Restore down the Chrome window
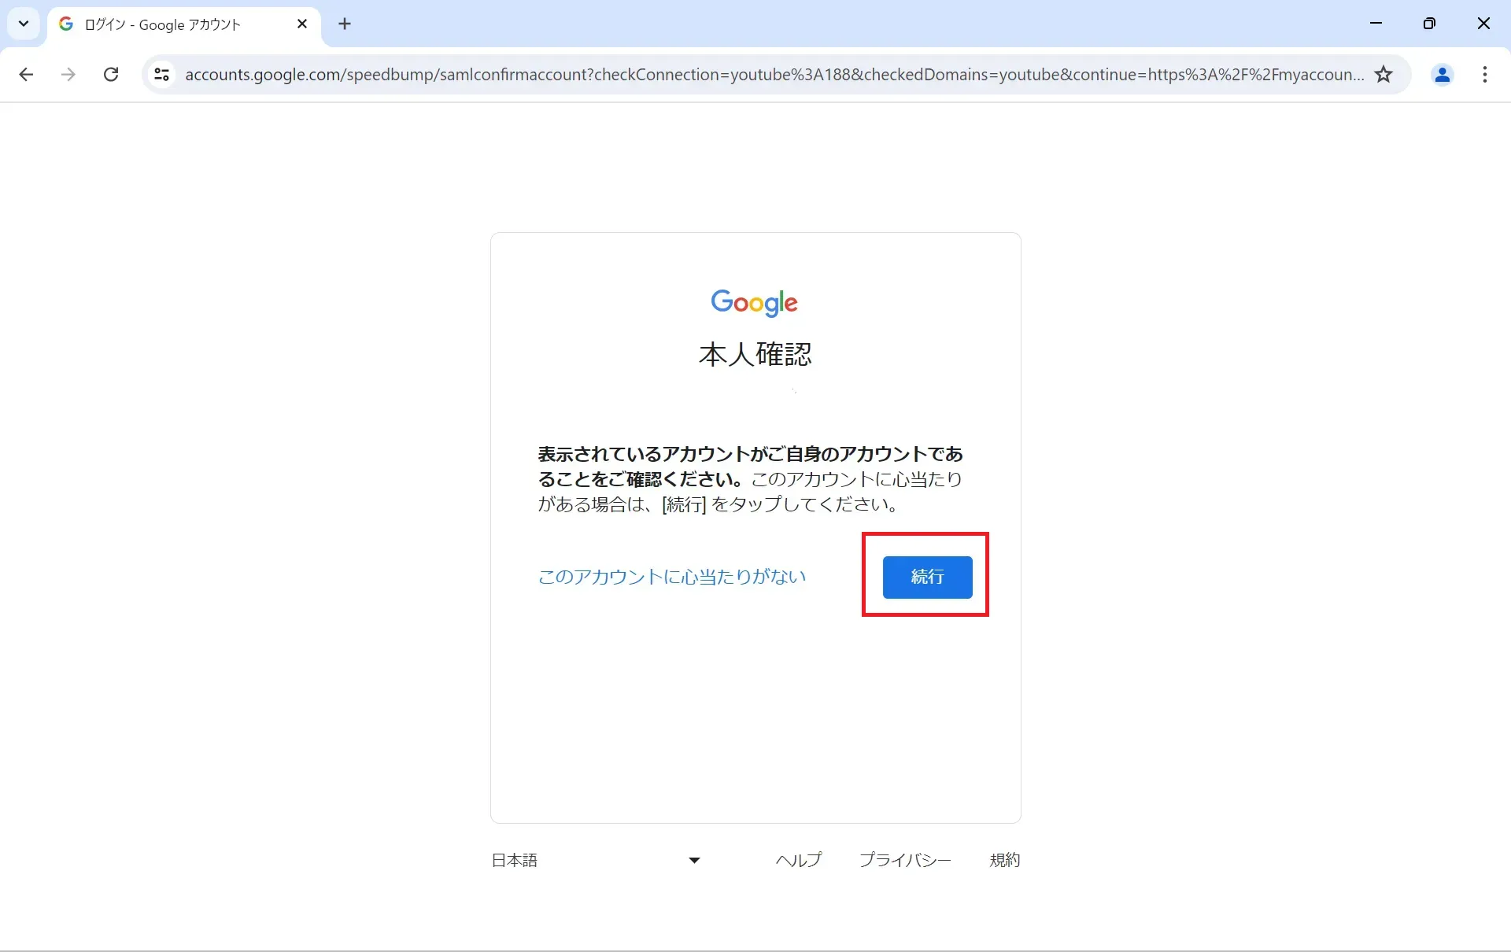 tap(1429, 24)
